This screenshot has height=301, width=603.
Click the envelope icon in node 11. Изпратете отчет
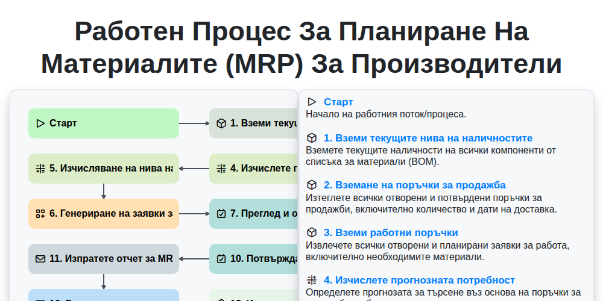[40, 259]
